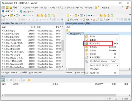This screenshot has width=132, height=101.
Task: Click remote panel select-by-mask funnel icon
Action: click(129, 20)
